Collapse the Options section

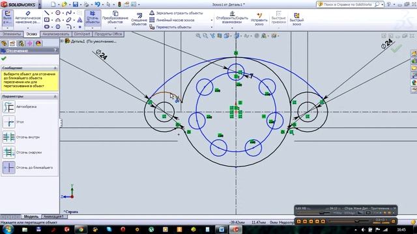click(55, 96)
